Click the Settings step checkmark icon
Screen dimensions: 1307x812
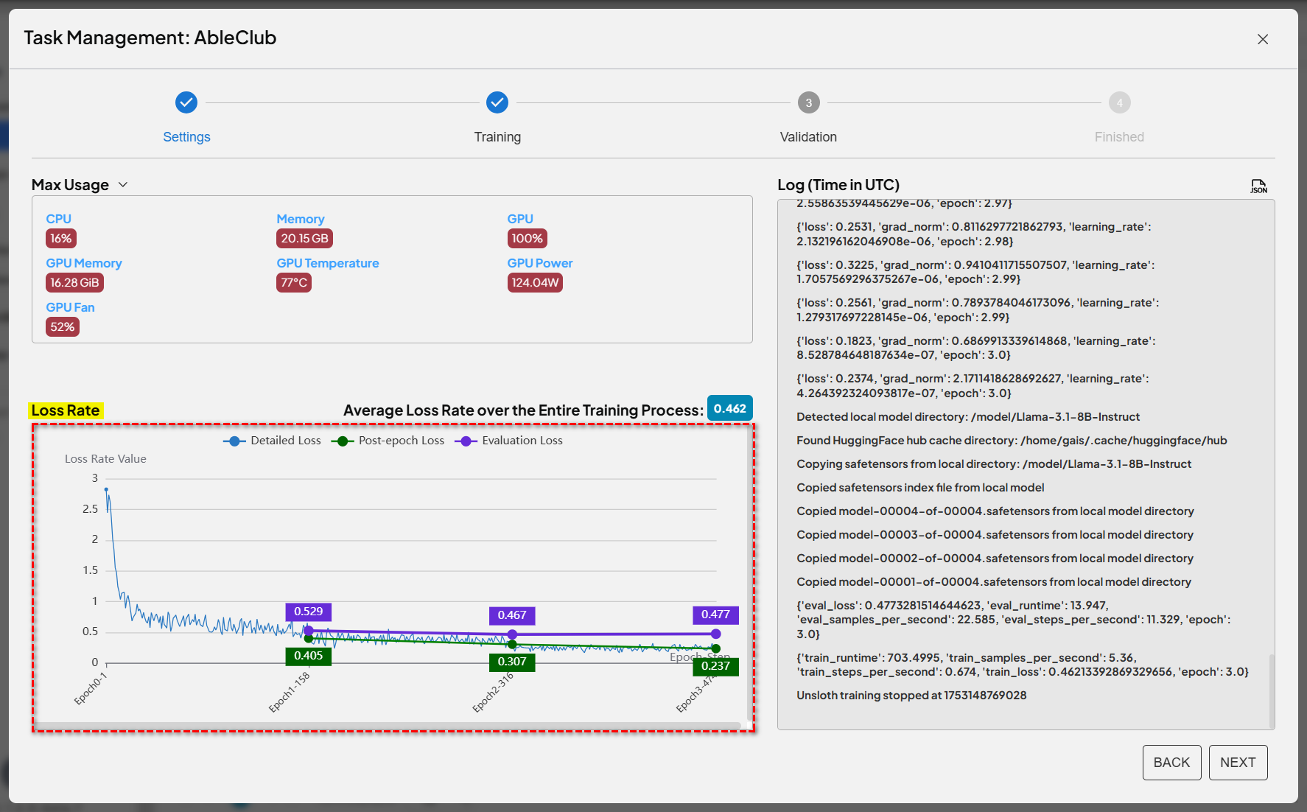[186, 102]
